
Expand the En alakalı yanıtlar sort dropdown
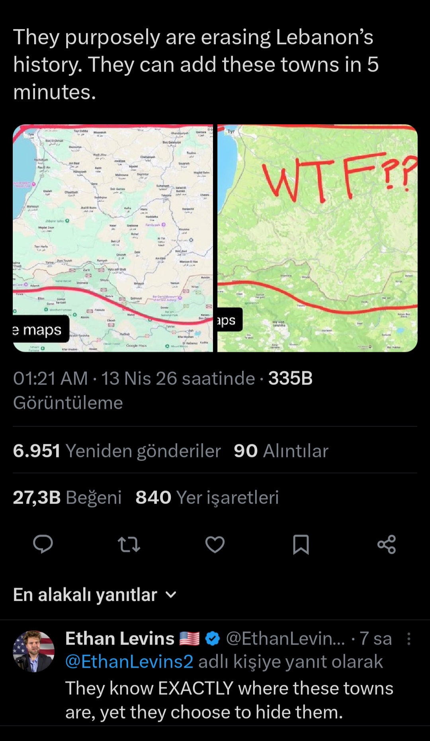tap(95, 594)
